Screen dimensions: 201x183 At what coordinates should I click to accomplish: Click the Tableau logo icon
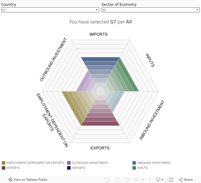pos(10,179)
